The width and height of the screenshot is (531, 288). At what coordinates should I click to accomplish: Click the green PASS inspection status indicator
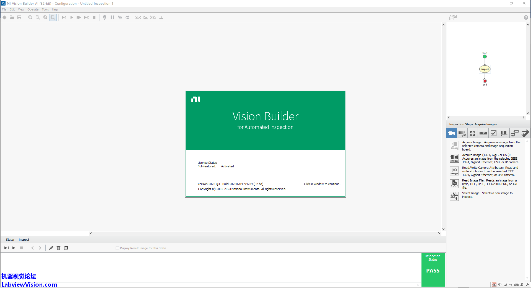click(x=433, y=270)
